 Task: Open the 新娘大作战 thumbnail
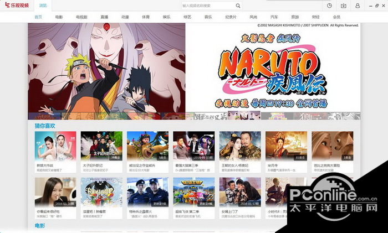(x=55, y=146)
